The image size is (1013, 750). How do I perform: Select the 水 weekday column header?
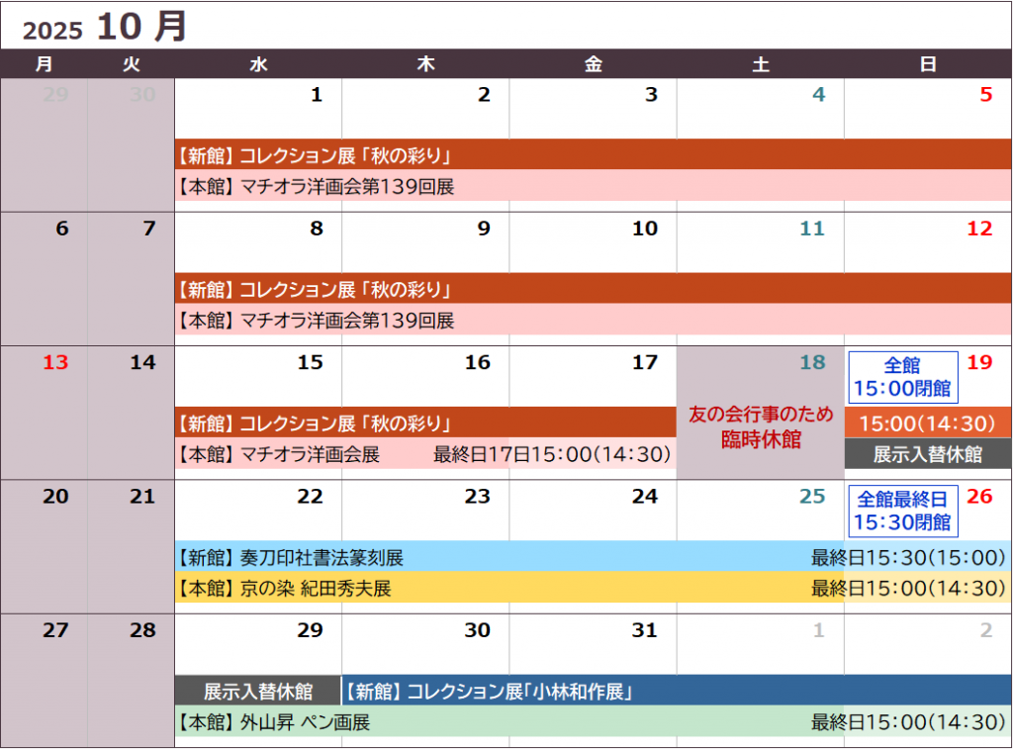click(x=258, y=64)
